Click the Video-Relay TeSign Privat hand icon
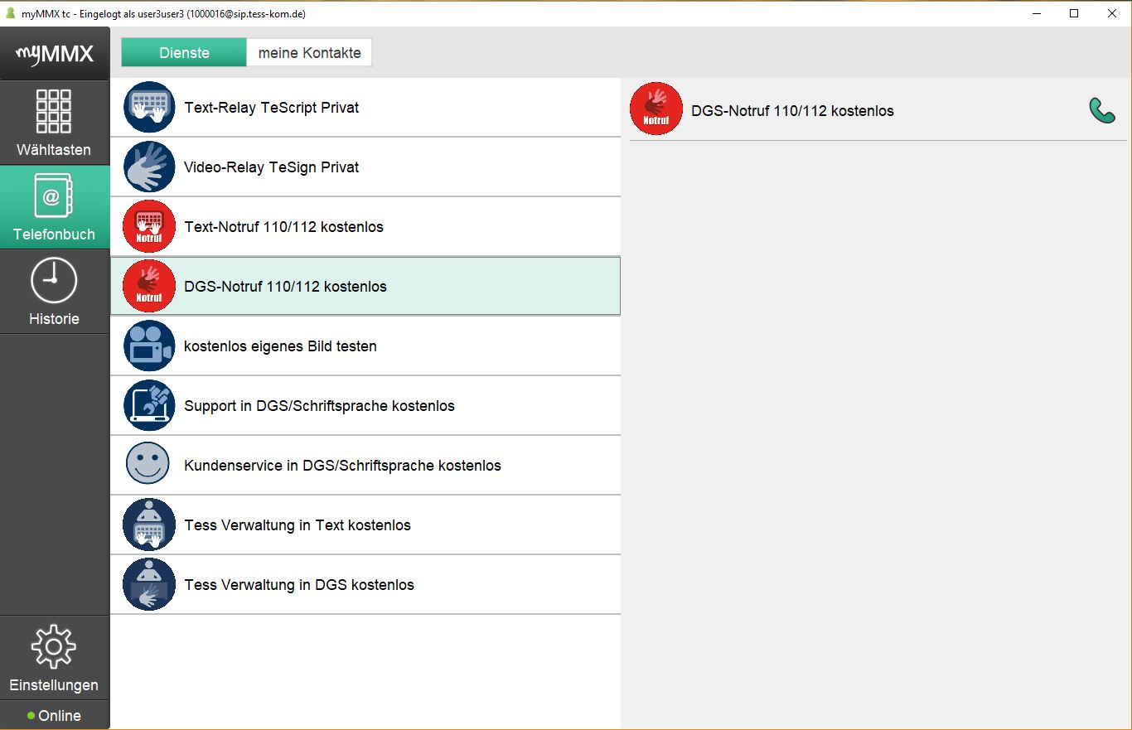The width and height of the screenshot is (1132, 730). [x=149, y=167]
